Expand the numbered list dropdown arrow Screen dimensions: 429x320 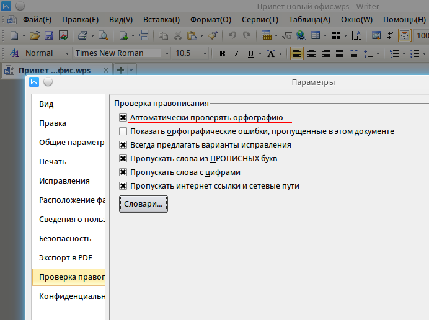[x=404, y=54]
